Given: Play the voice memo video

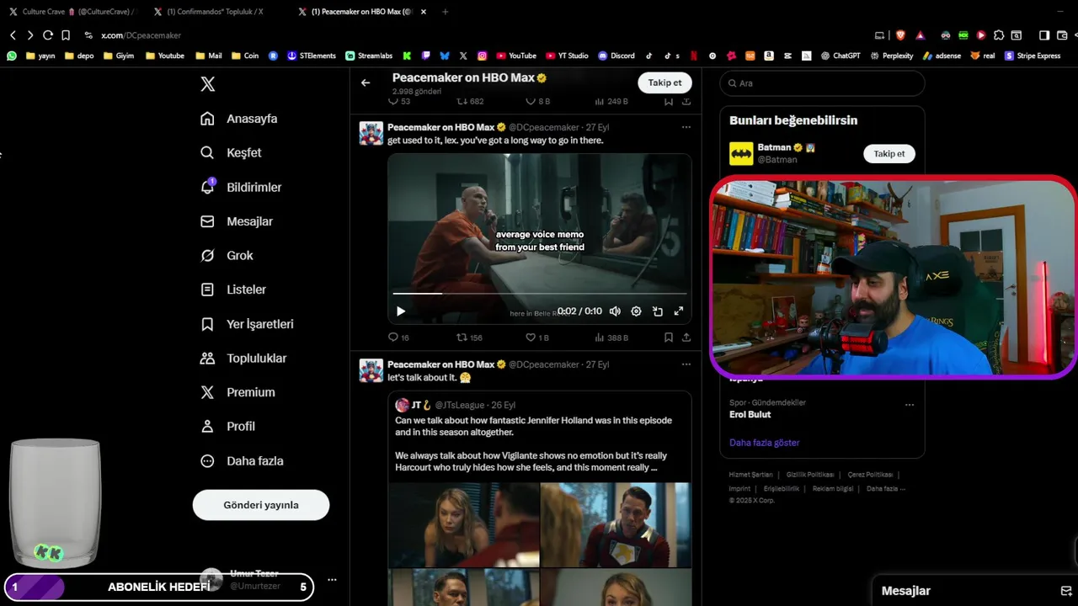Looking at the screenshot, I should pos(401,311).
